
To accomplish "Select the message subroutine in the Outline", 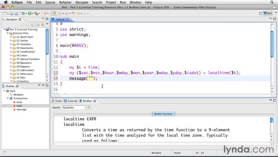I will click(21, 110).
